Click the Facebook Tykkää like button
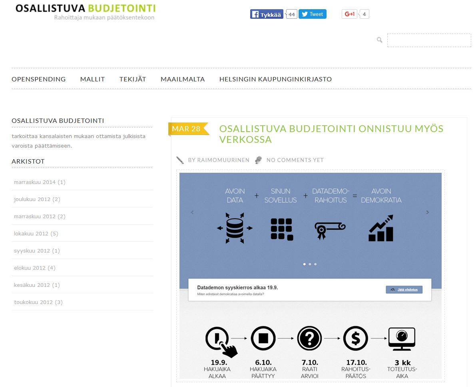 pyautogui.click(x=267, y=14)
